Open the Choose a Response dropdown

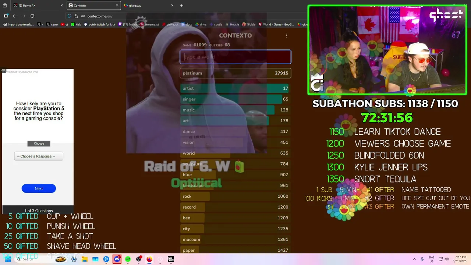[39, 156]
